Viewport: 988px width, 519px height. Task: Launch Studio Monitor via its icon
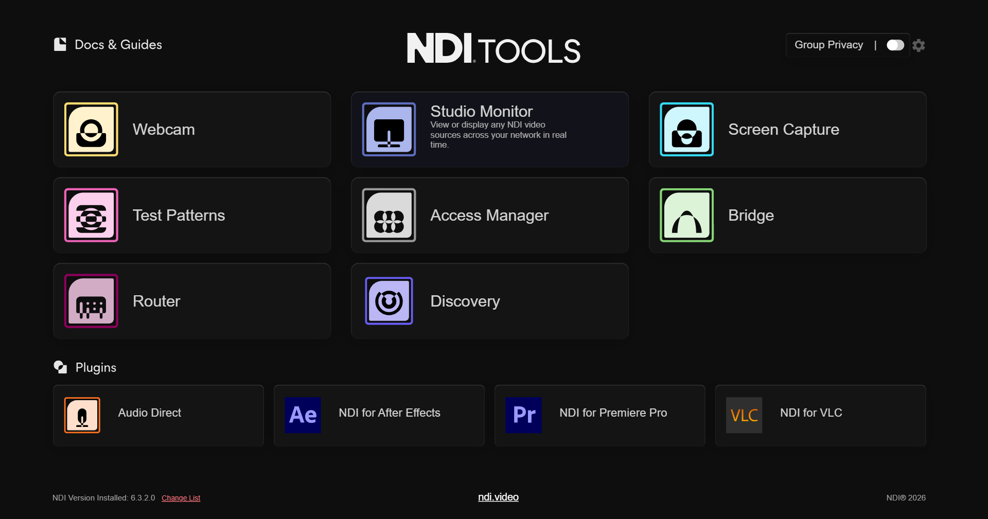pyautogui.click(x=389, y=129)
